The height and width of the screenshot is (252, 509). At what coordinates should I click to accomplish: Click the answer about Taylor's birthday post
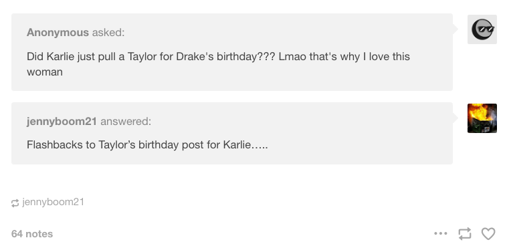click(147, 144)
